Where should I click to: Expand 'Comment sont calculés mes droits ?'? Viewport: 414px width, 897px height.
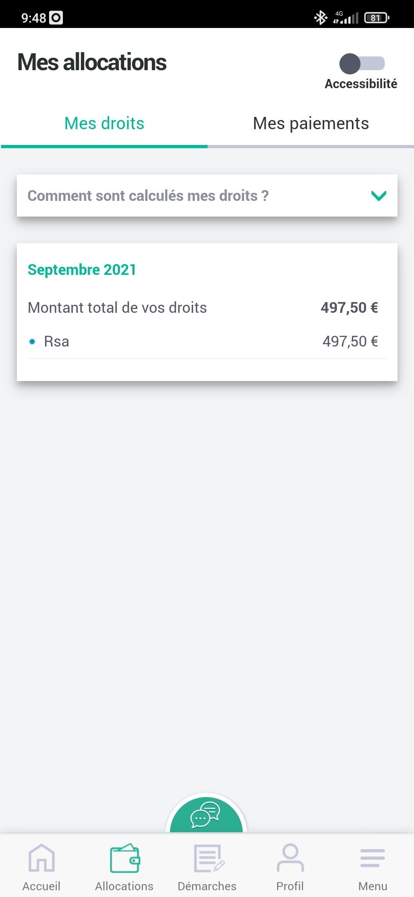148,196
